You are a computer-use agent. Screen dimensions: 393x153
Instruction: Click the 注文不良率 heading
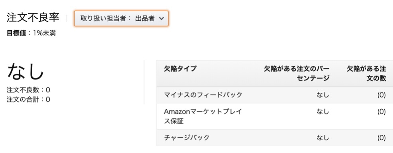point(33,18)
